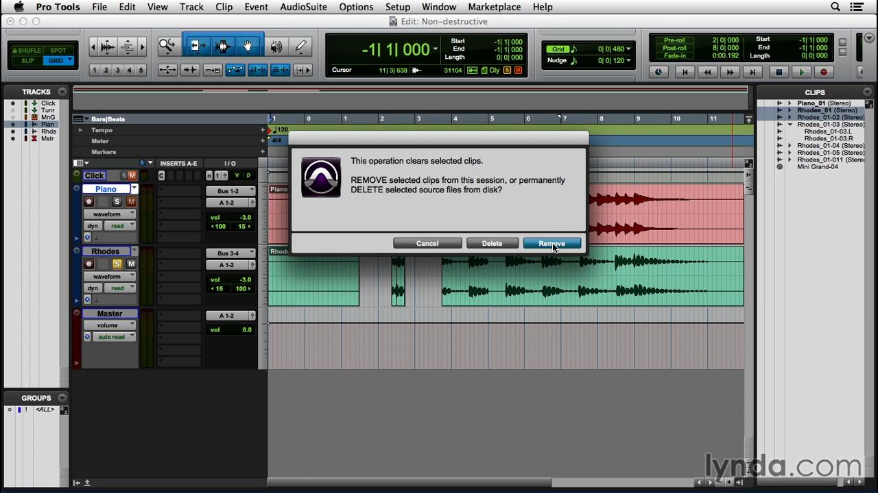The width and height of the screenshot is (878, 493).
Task: Mute the Piano track
Action: coord(130,202)
